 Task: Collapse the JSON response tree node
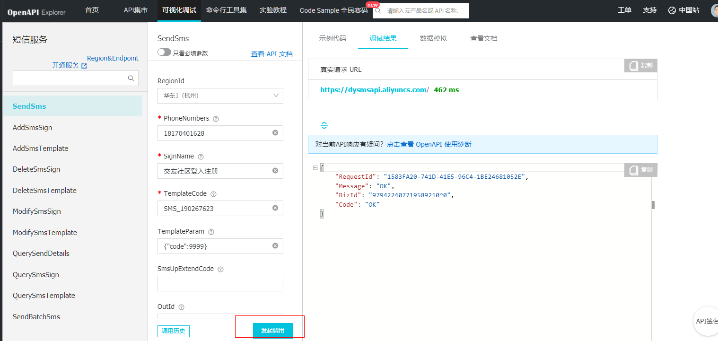315,168
